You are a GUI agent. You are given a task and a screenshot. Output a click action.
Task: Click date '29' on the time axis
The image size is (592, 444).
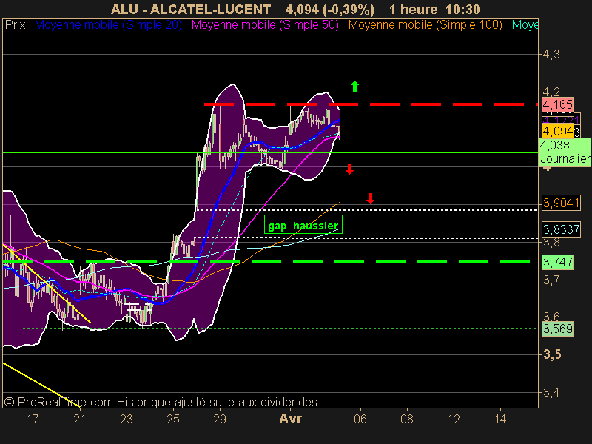coord(220,419)
